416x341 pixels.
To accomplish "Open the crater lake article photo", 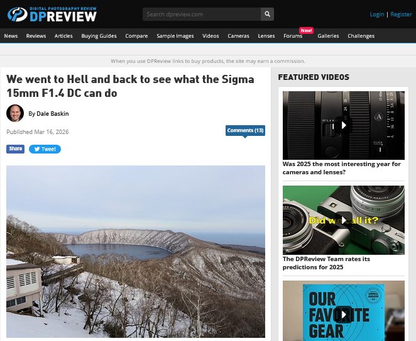I will 136,252.
